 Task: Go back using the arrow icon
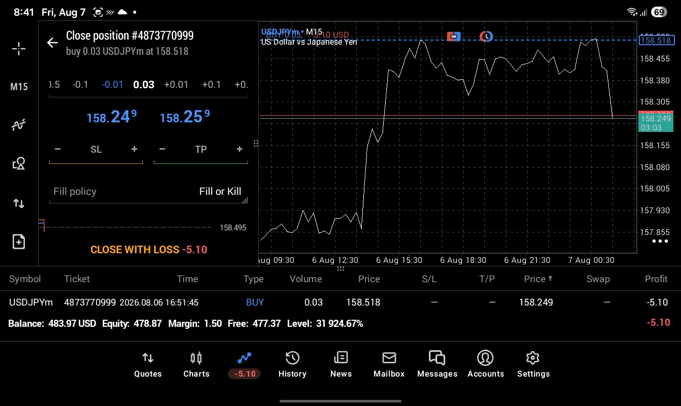(x=52, y=43)
